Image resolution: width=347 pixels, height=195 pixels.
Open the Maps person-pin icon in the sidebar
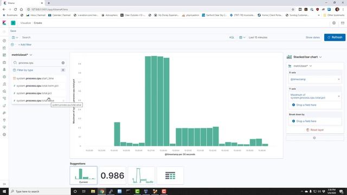coord(4,70)
